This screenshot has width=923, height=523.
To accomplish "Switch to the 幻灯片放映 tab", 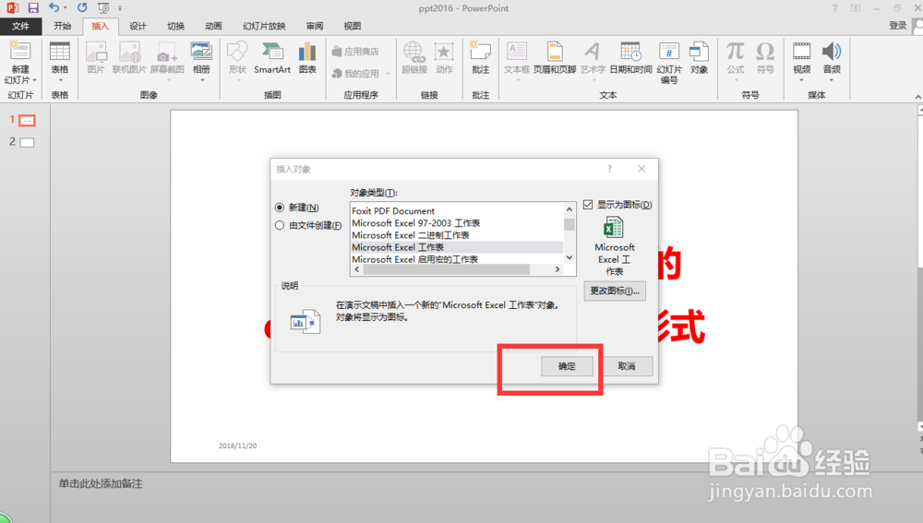I will [x=264, y=26].
